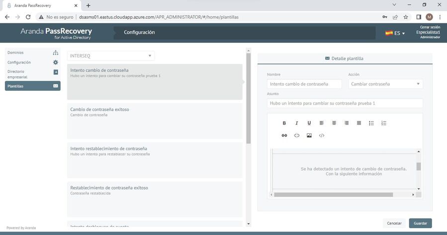
Task: Insert unordered bullet list
Action: [371, 123]
